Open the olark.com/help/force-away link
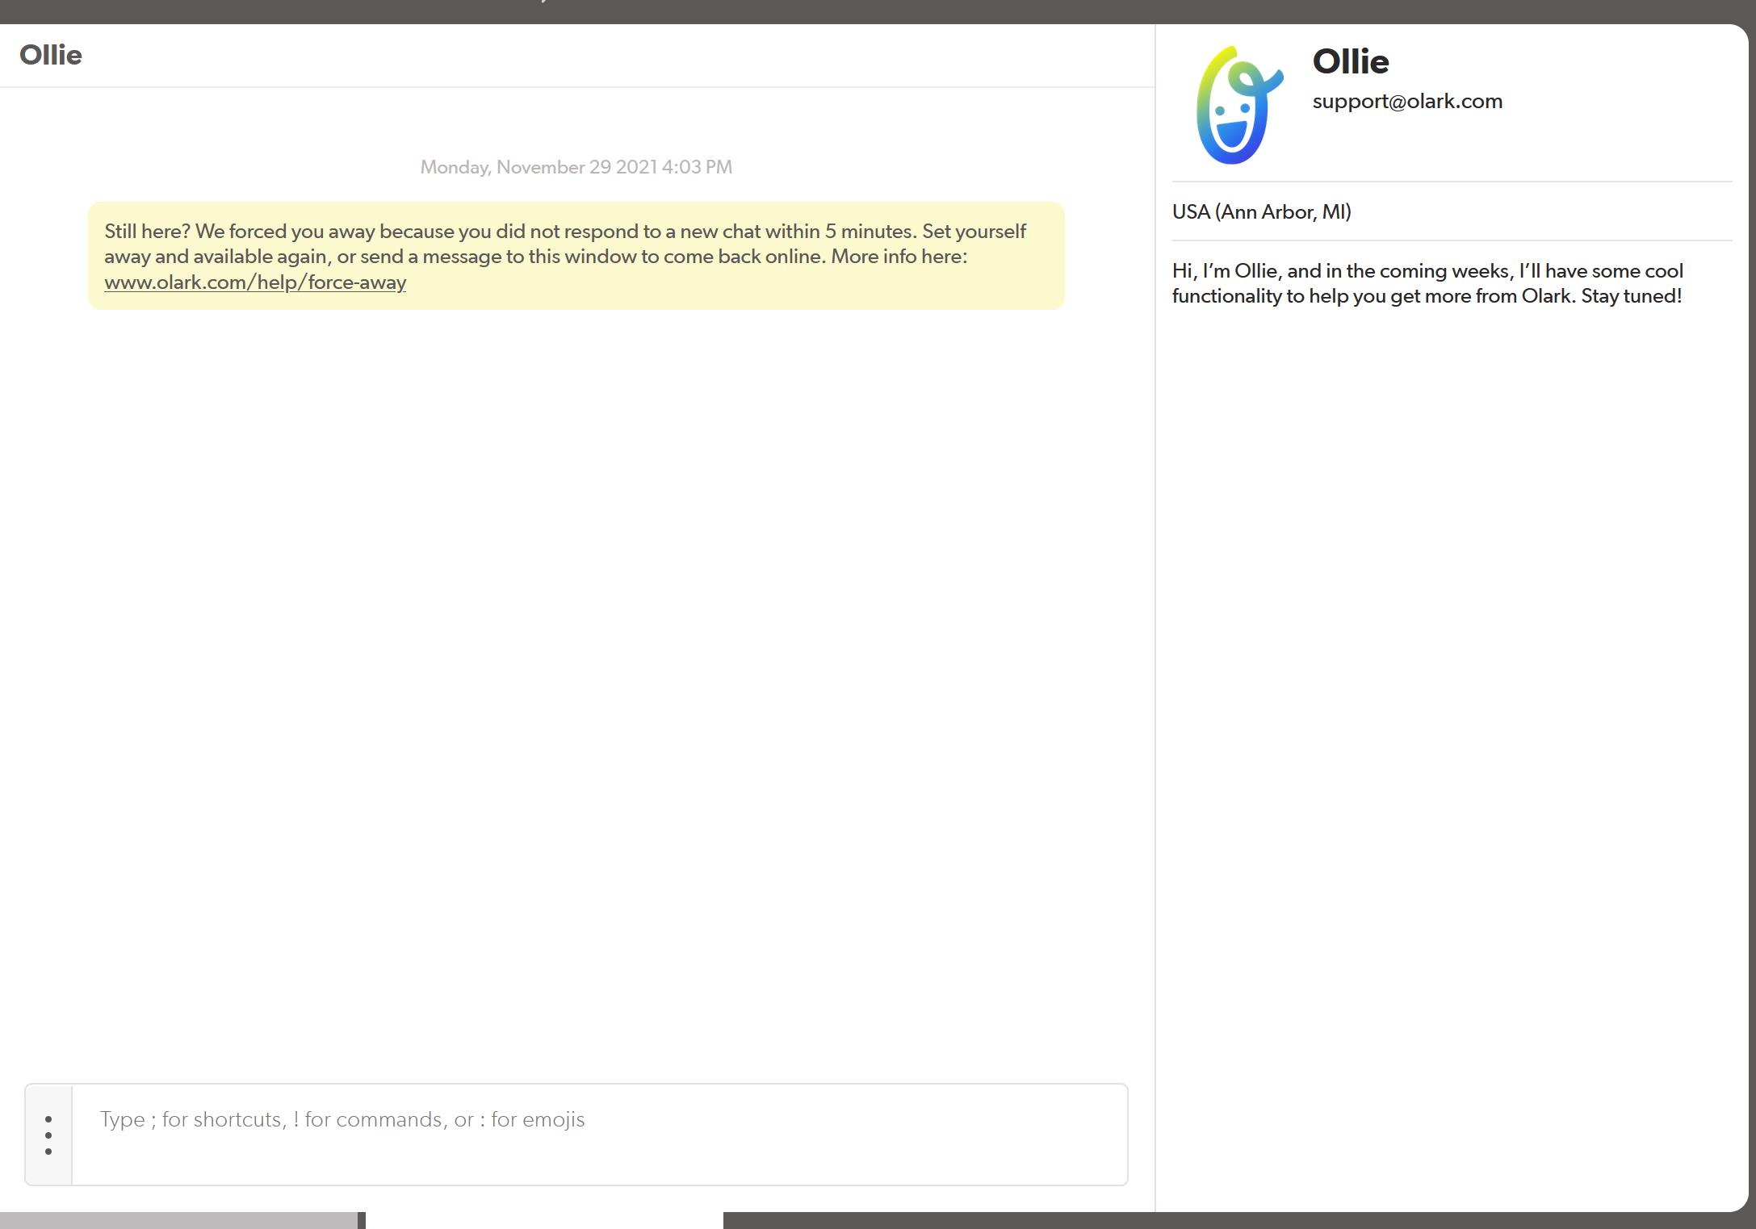This screenshot has width=1756, height=1229. (255, 282)
